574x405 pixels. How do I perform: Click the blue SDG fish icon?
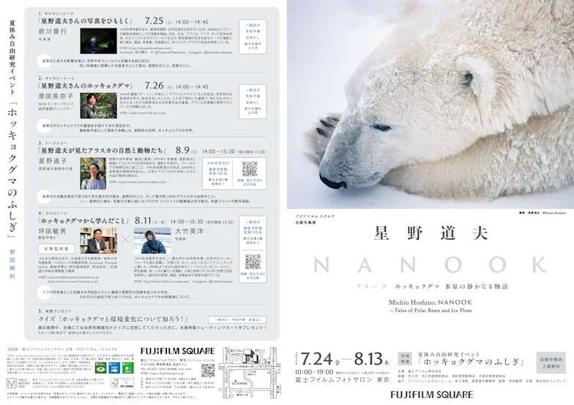pyautogui.click(x=114, y=367)
